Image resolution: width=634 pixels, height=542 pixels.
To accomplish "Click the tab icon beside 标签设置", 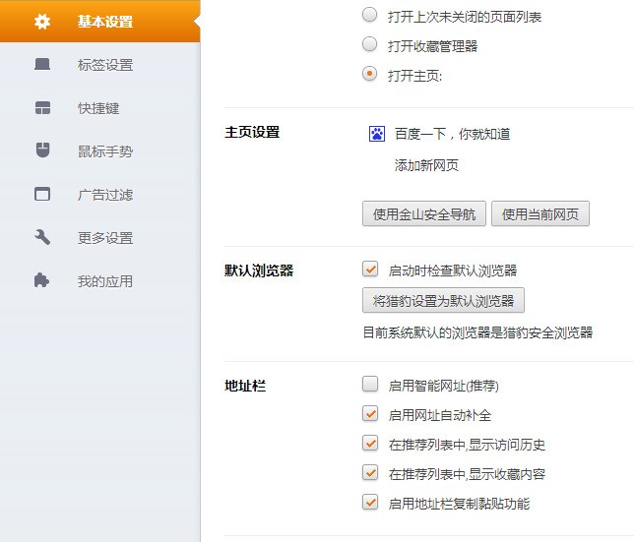I will (x=42, y=64).
